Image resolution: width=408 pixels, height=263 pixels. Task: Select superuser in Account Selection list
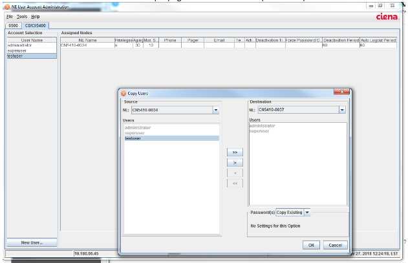pyautogui.click(x=18, y=50)
